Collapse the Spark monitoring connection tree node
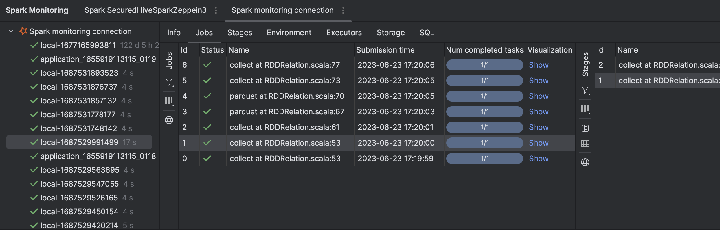Screen dimensions: 720x231 pyautogui.click(x=11, y=31)
